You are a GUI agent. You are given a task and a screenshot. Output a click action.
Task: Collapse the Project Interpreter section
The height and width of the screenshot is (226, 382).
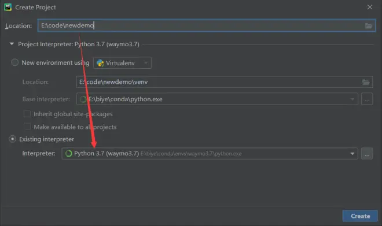[x=12, y=44]
